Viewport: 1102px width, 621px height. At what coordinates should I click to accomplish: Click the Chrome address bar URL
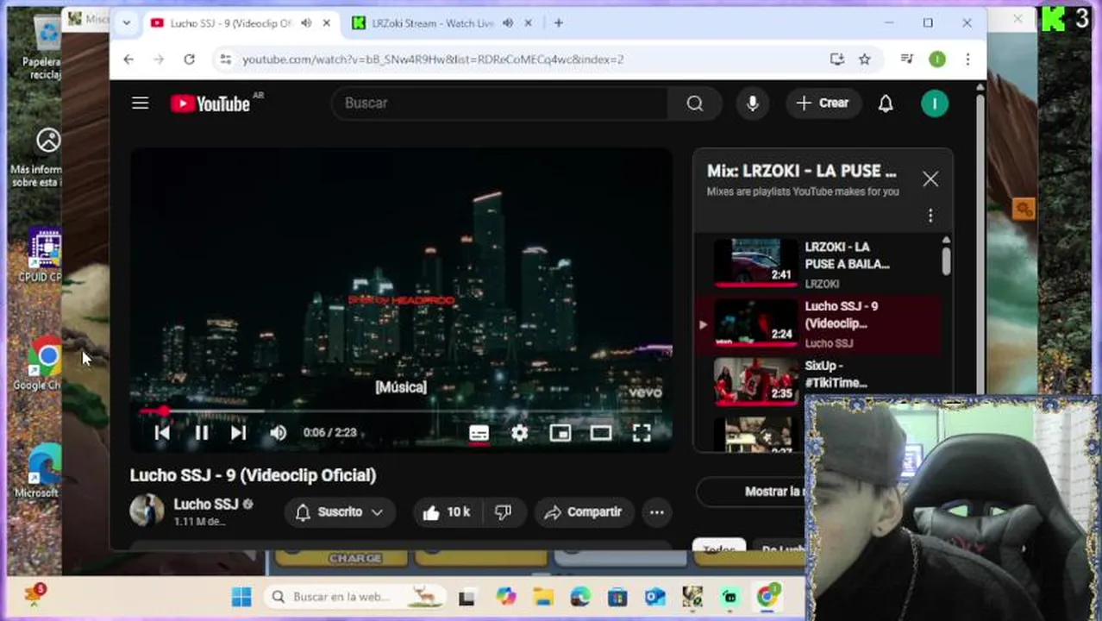[x=433, y=60]
